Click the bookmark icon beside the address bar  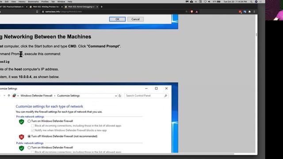37,11
